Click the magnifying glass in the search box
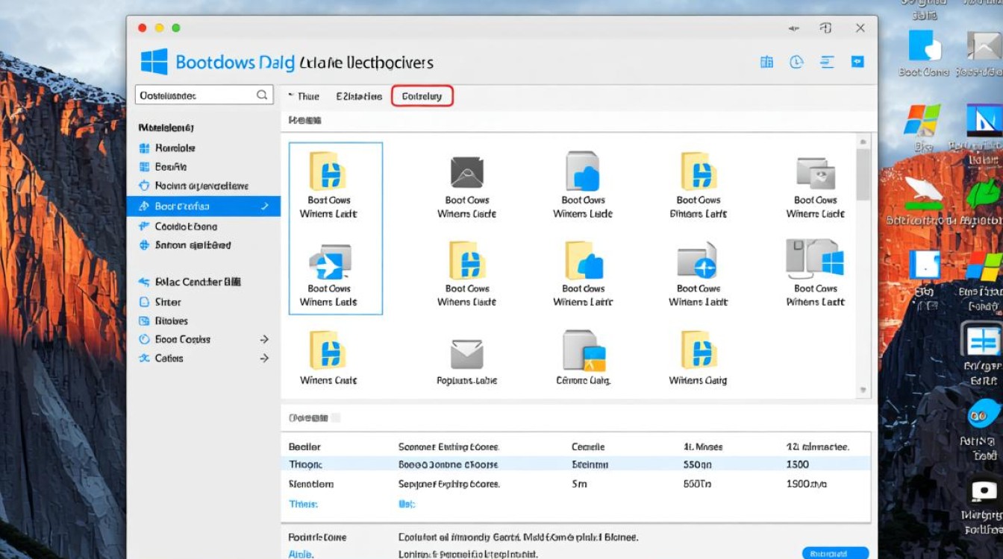This screenshot has width=1003, height=559. click(x=262, y=95)
